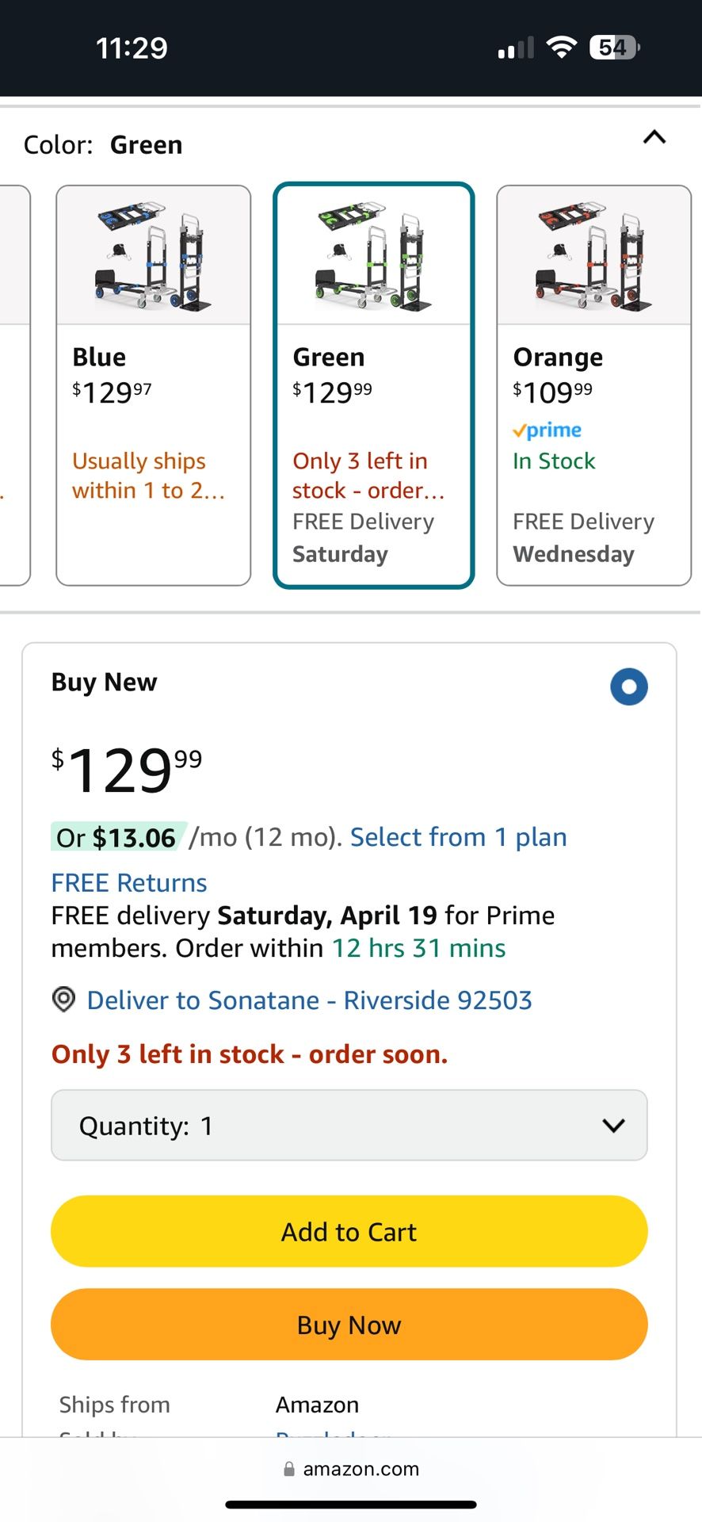The width and height of the screenshot is (702, 1522).
Task: Open Select from 1 plan link
Action: [459, 837]
